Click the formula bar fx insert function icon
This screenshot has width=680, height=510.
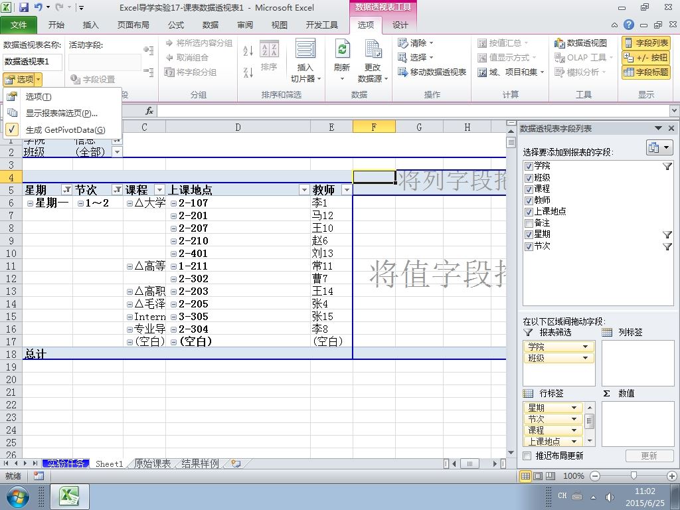149,111
